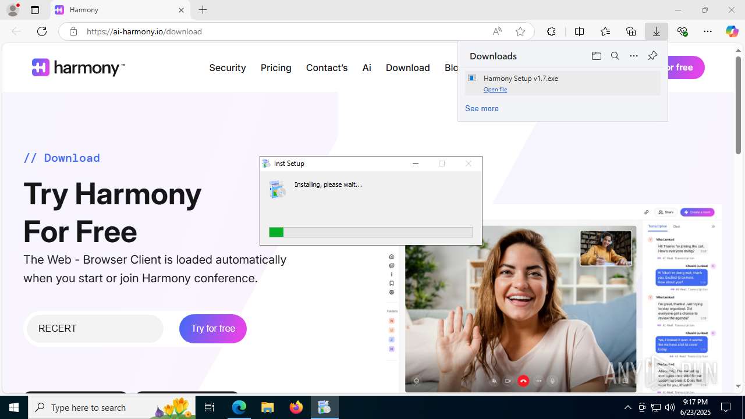Click the RECERT input field
The width and height of the screenshot is (745, 419).
click(x=95, y=328)
